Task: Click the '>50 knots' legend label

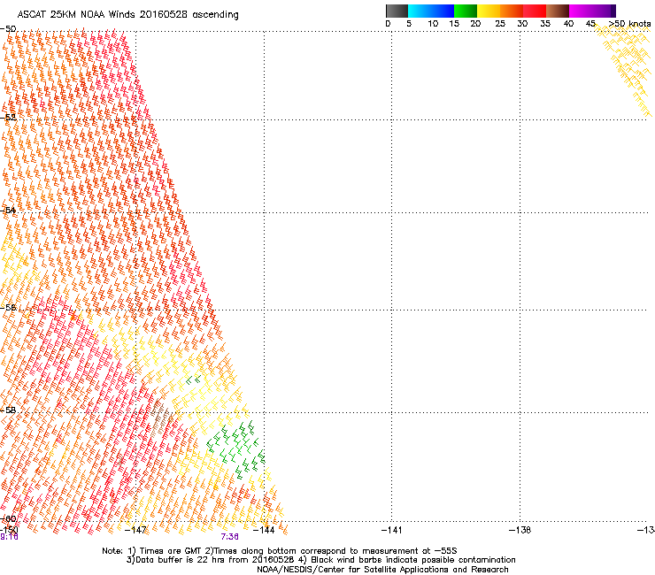Action: coord(629,24)
